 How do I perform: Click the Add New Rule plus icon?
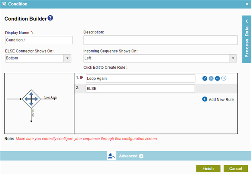pos(205,99)
